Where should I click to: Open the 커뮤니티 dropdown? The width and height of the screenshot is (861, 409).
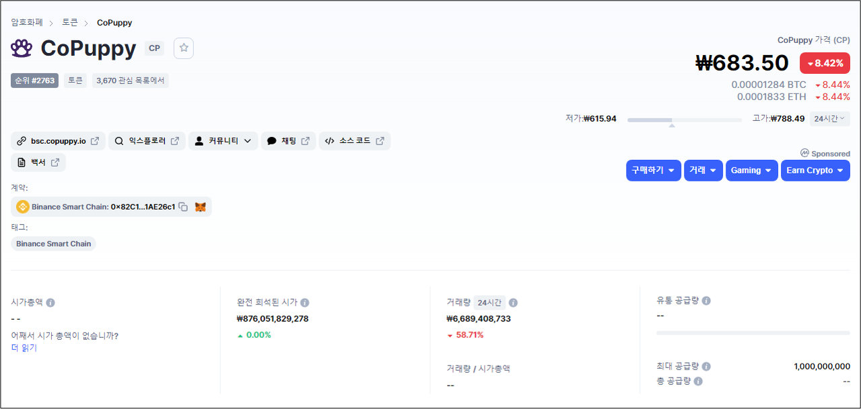coord(223,141)
